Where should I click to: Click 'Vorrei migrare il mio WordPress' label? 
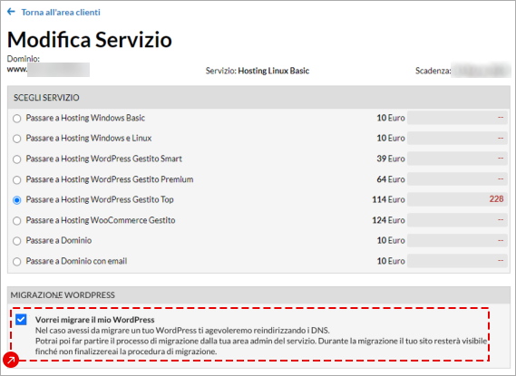(x=95, y=320)
